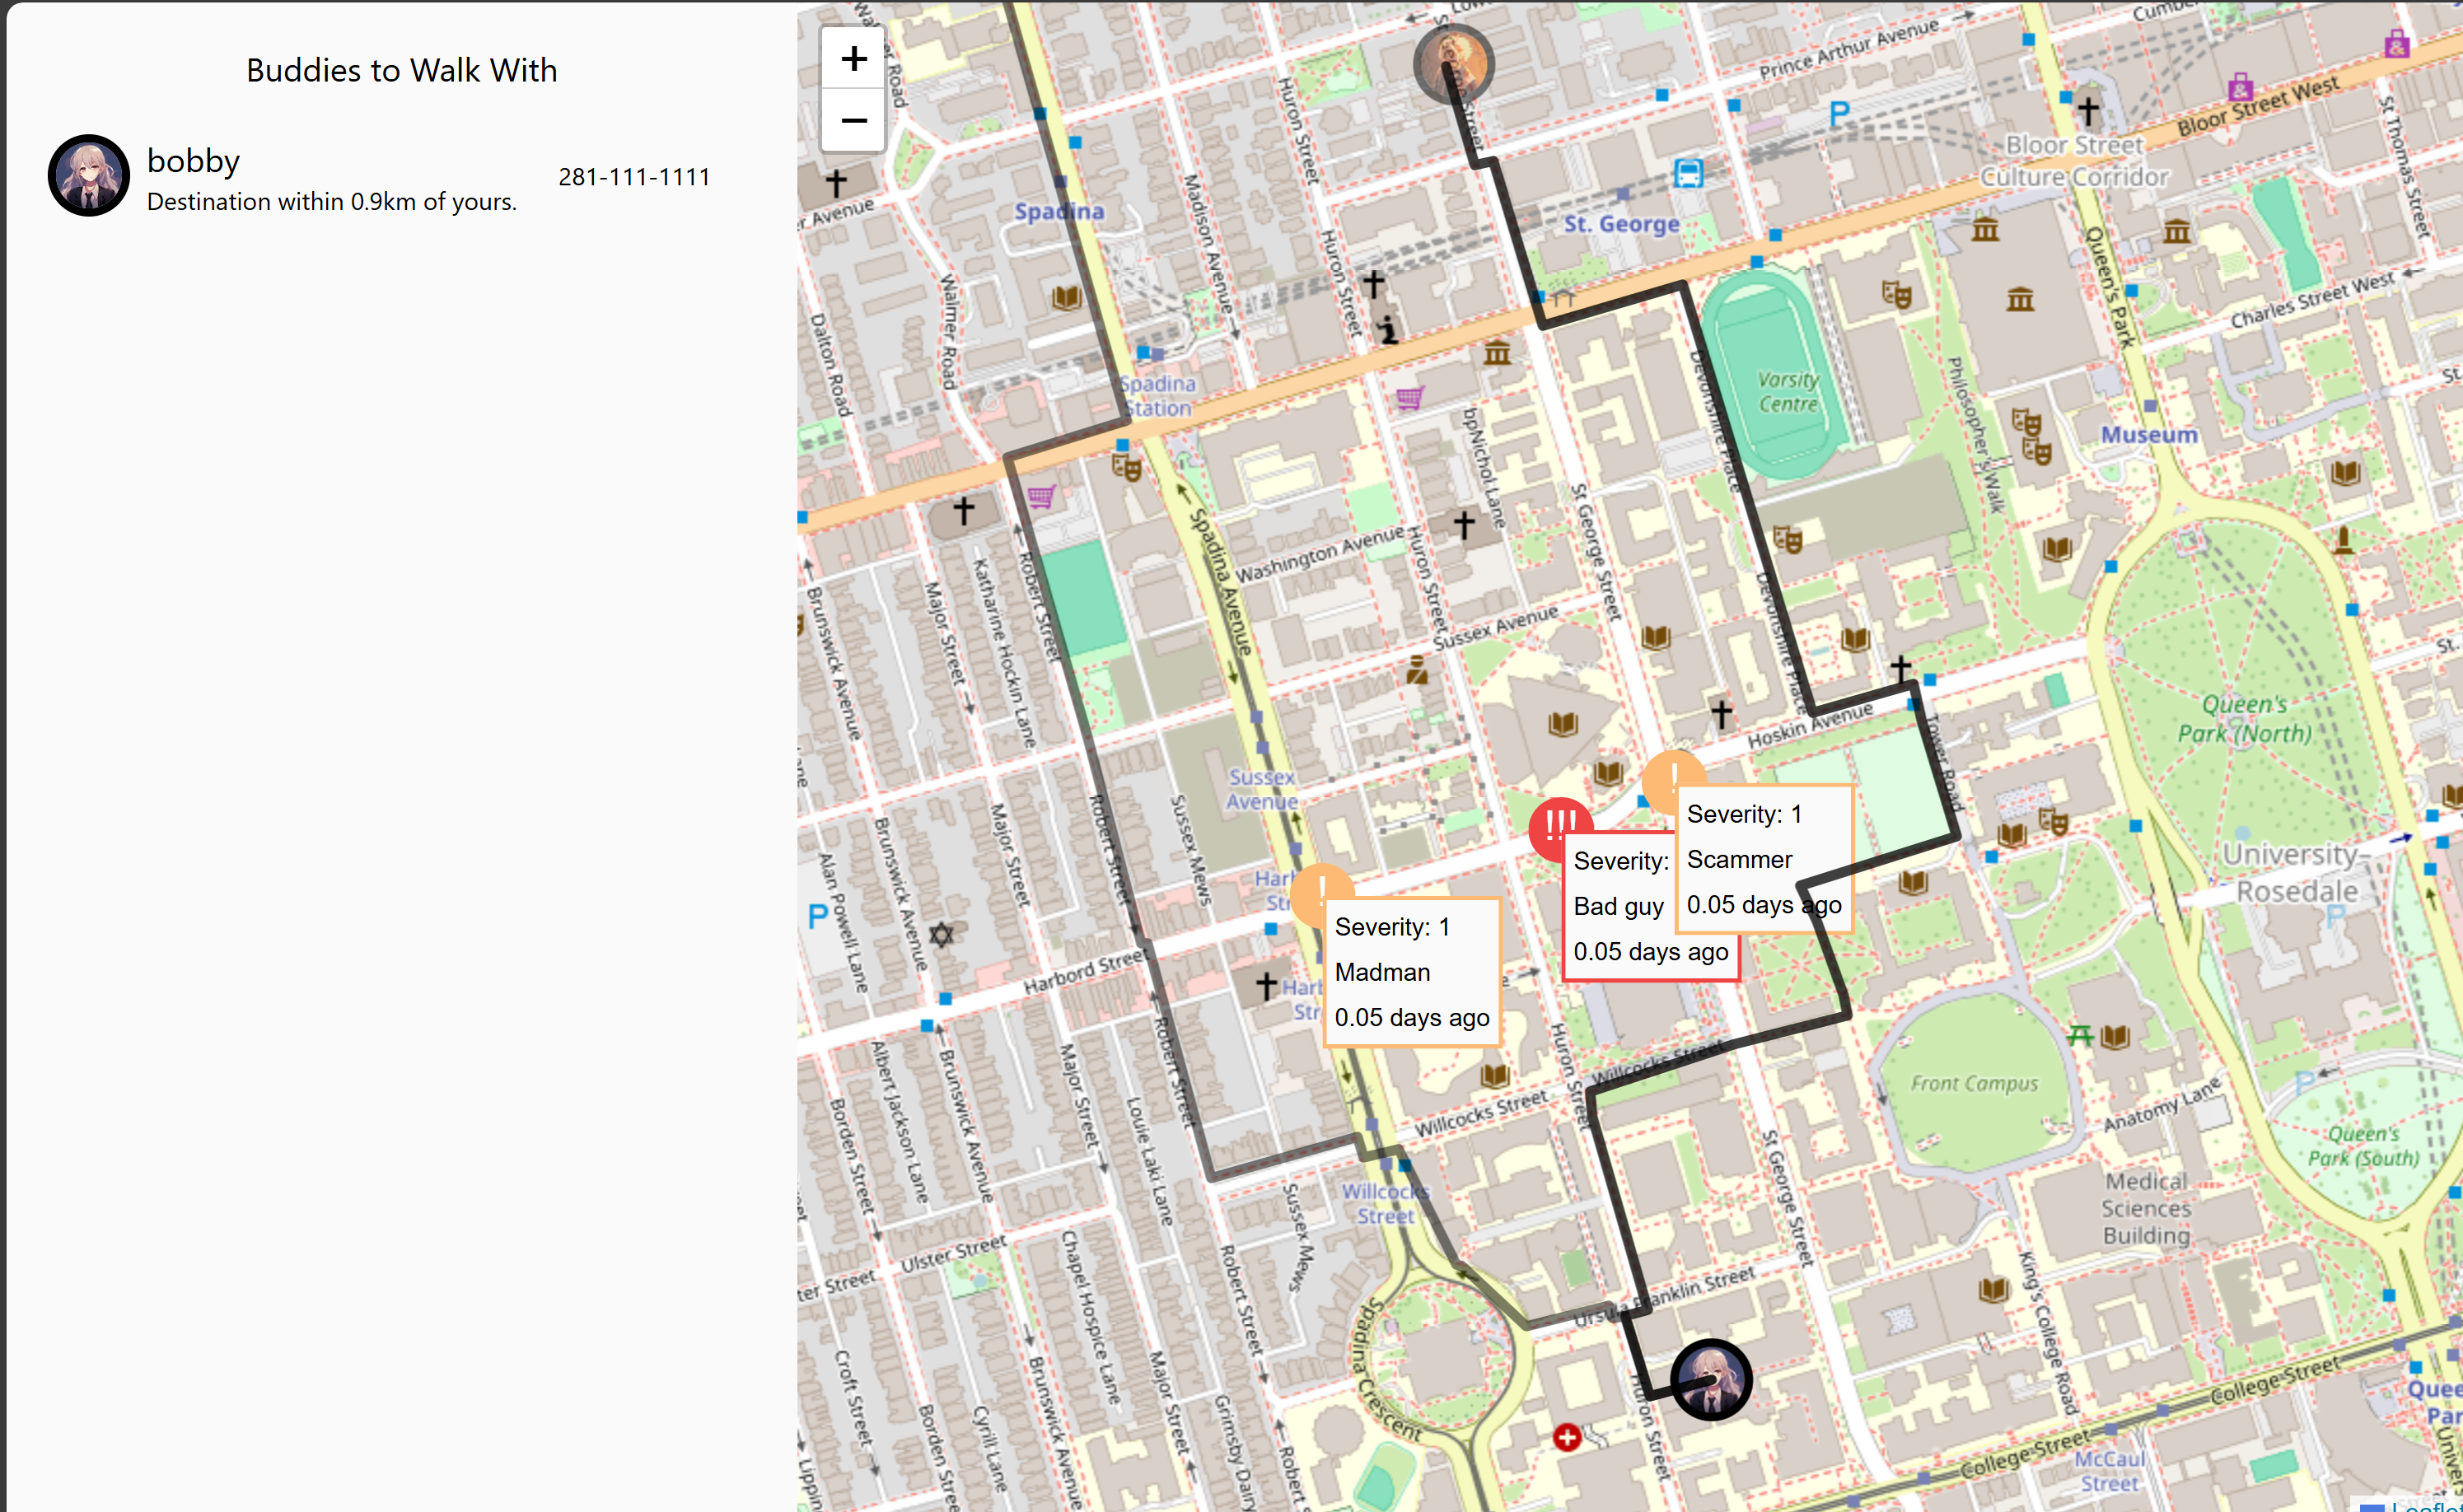The image size is (2463, 1512).
Task: Click the Museum station label
Action: pyautogui.click(x=2148, y=435)
